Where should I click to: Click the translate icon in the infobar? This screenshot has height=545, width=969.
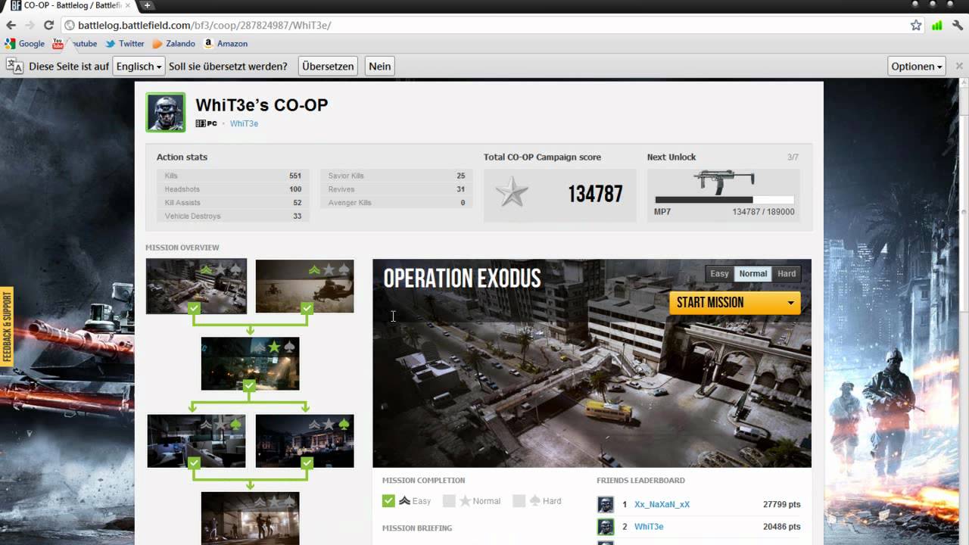[14, 66]
